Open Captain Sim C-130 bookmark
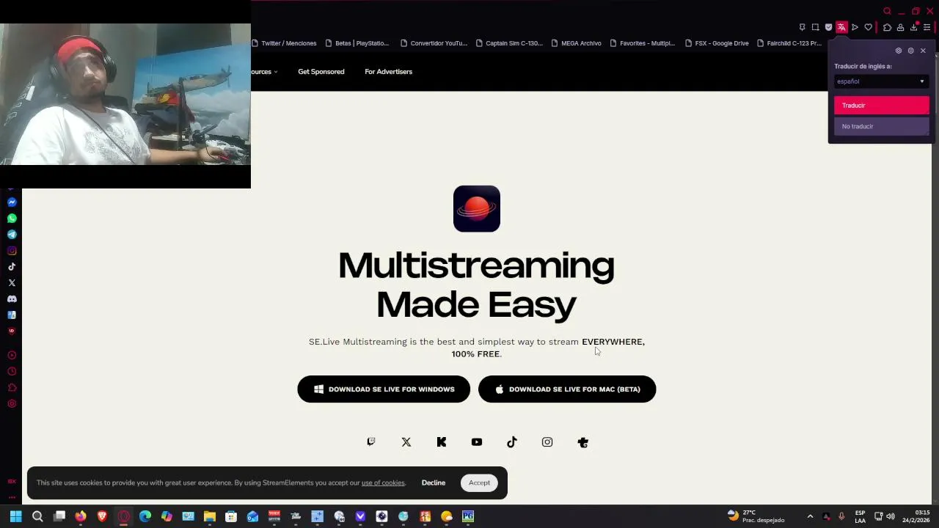The width and height of the screenshot is (939, 528). (509, 43)
